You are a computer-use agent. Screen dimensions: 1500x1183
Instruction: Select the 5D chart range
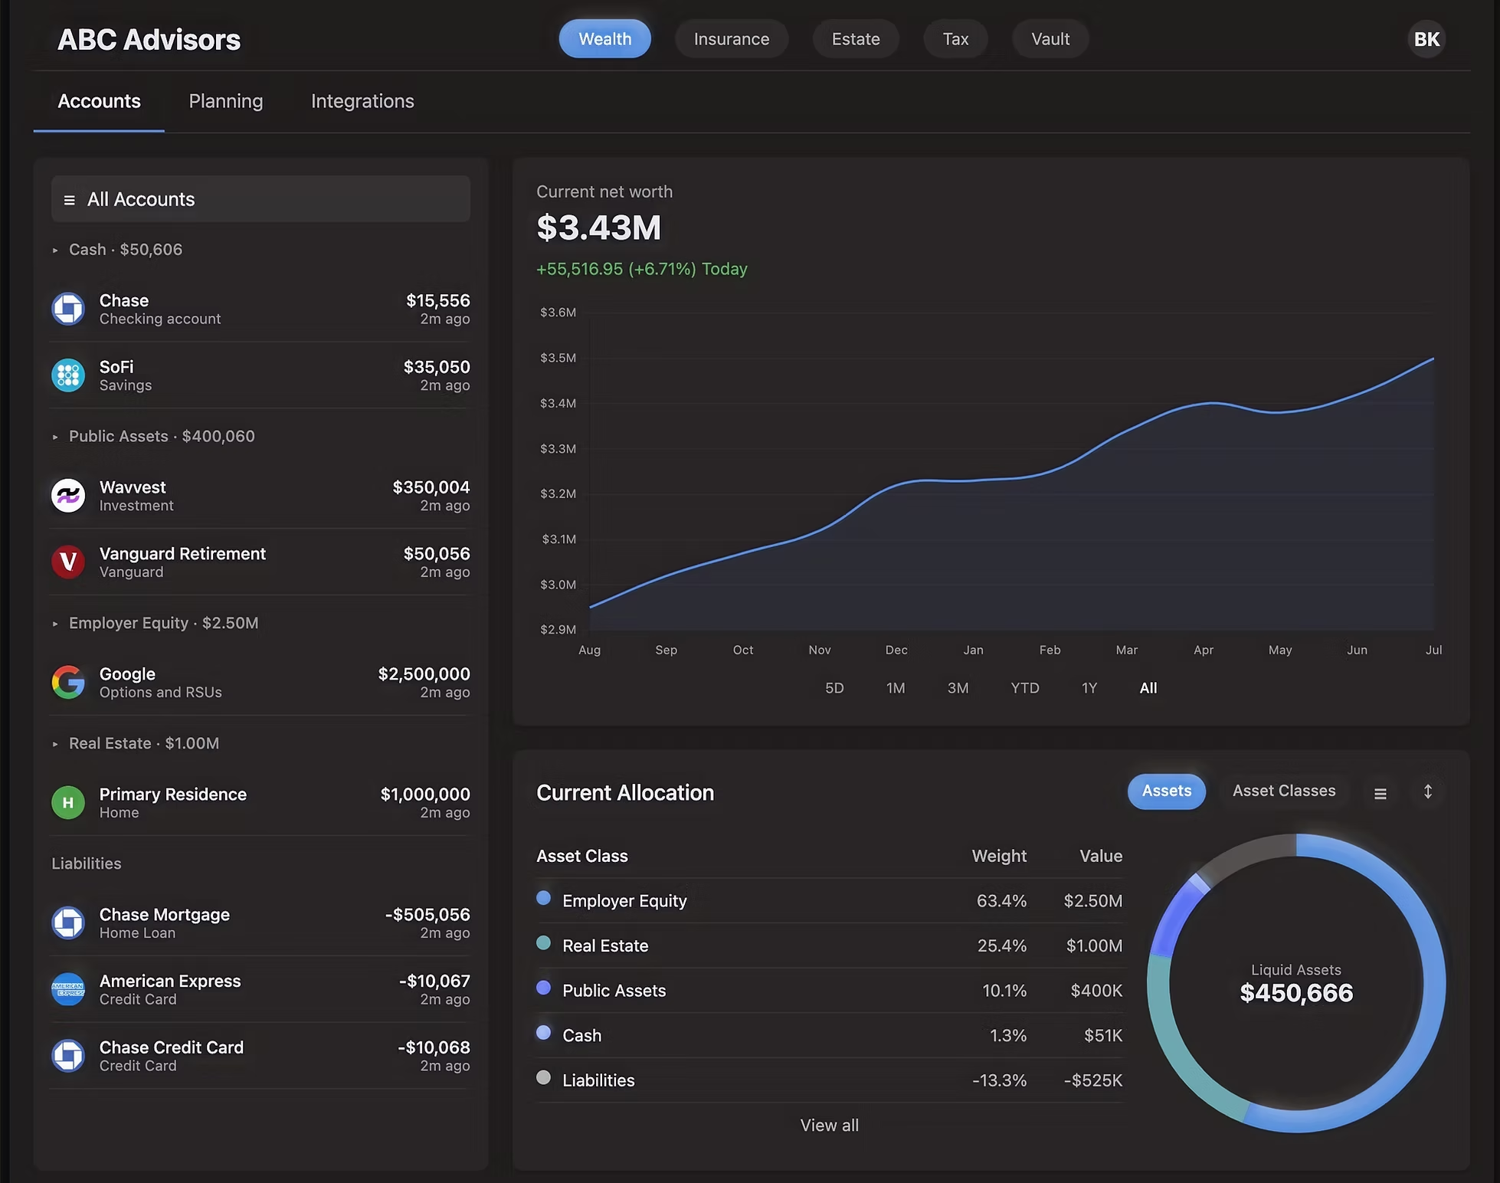pos(834,688)
